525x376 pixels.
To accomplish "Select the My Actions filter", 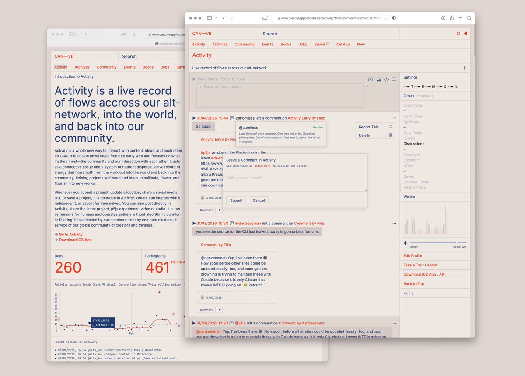I will tap(413, 116).
